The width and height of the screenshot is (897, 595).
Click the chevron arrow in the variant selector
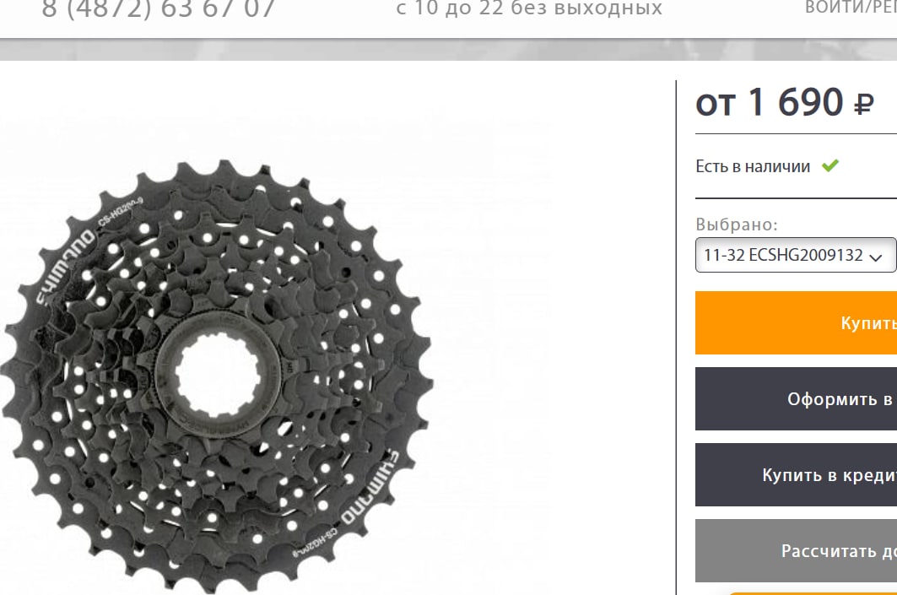[876, 257]
